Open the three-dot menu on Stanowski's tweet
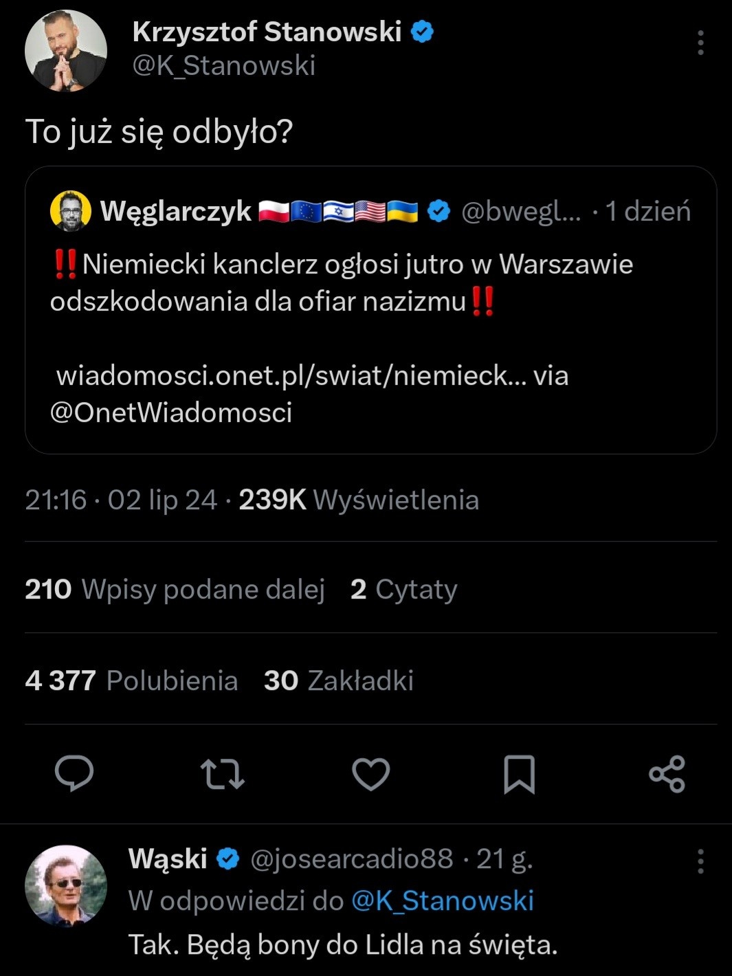 (x=700, y=43)
